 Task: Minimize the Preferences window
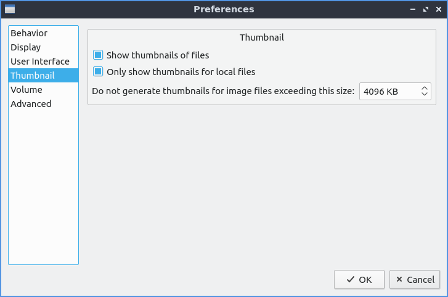[x=412, y=9]
